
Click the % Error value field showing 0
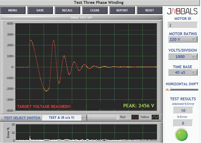[183, 123]
